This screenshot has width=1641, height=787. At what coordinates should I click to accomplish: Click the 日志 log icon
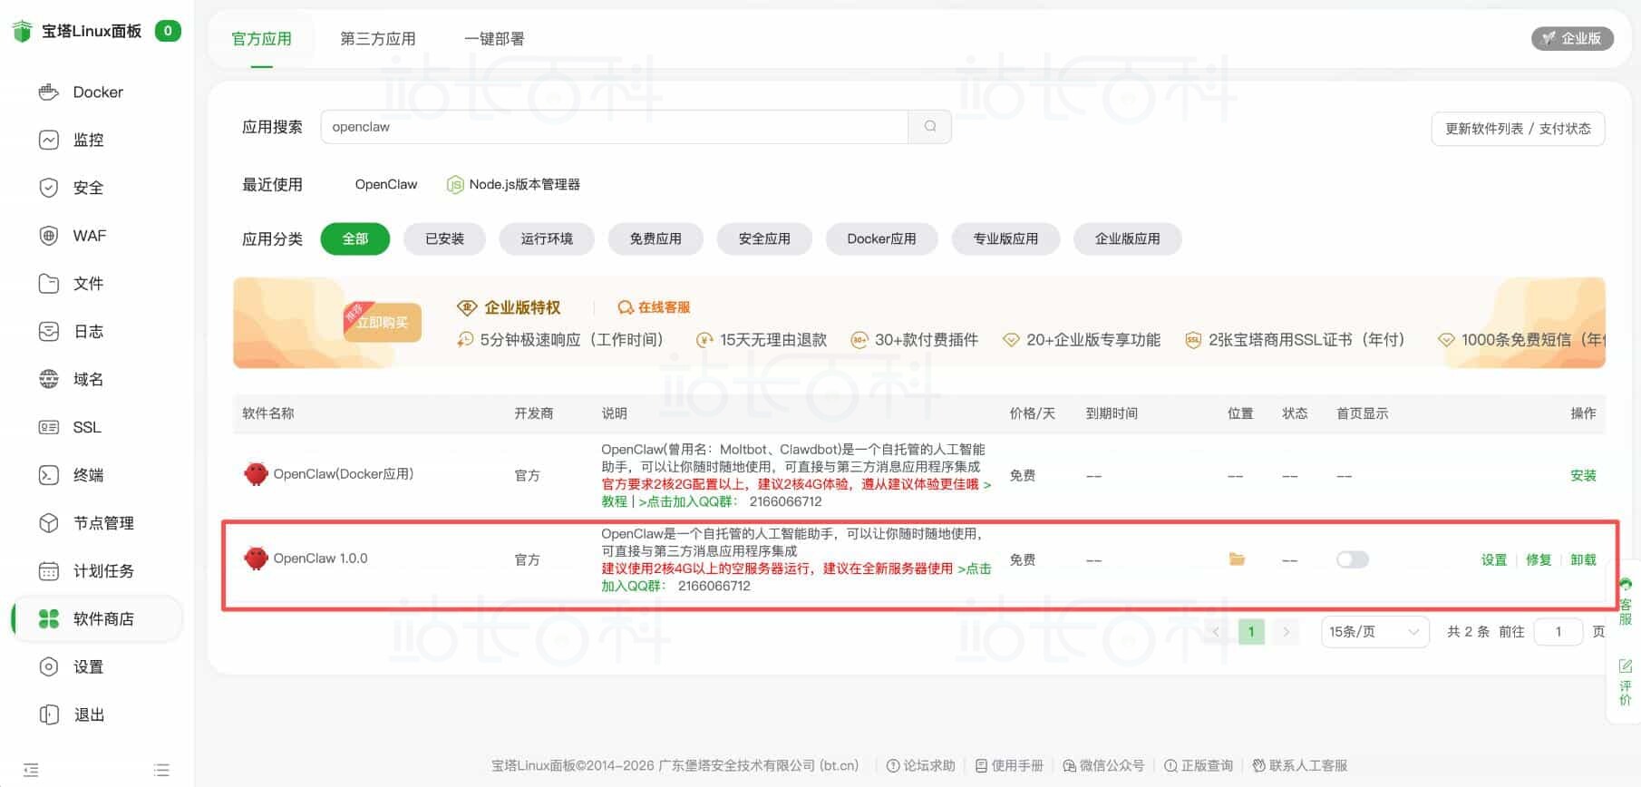[49, 332]
